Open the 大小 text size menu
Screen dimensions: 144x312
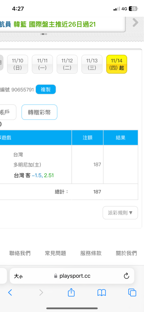pyautogui.click(x=18, y=276)
